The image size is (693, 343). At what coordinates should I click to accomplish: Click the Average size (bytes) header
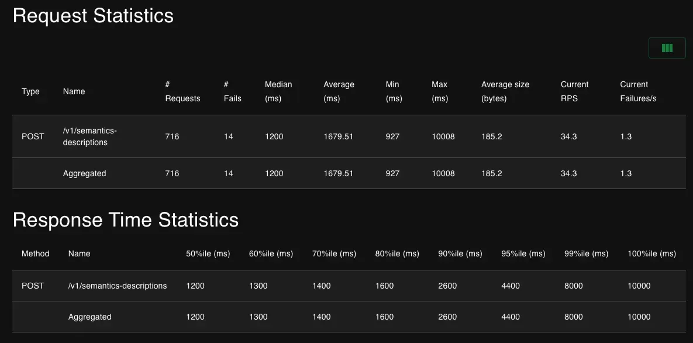pos(505,91)
